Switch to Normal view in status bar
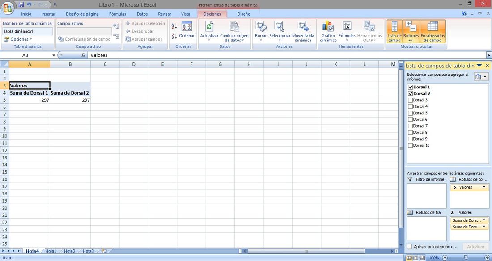The height and width of the screenshot is (261, 492). [x=409, y=258]
